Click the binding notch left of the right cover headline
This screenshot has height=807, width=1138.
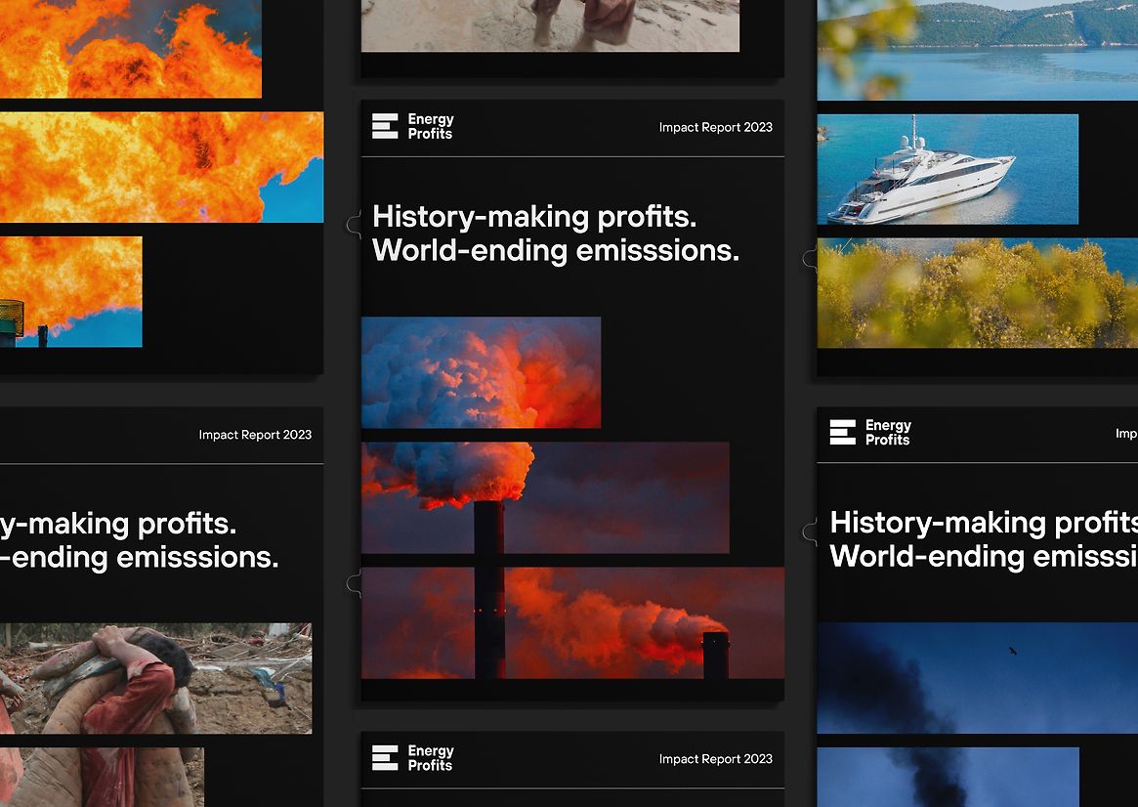pos(810,531)
